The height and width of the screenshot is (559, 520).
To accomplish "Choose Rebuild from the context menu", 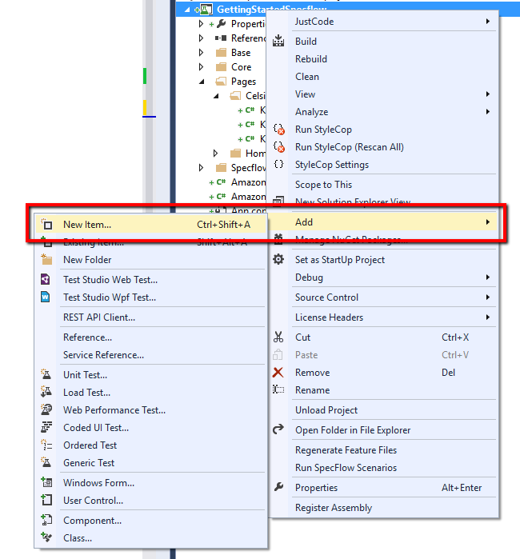I will click(x=311, y=59).
